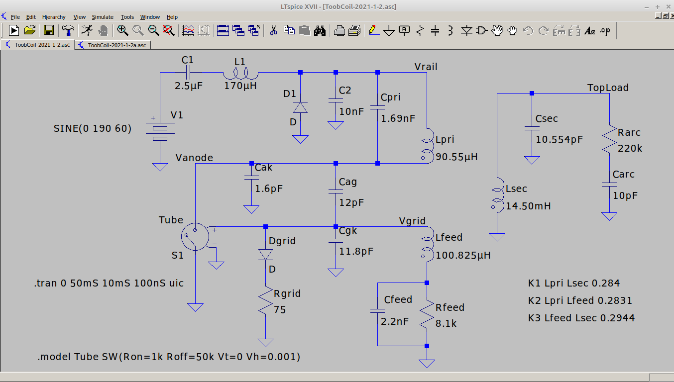Image resolution: width=674 pixels, height=382 pixels.
Task: Open the Tools menu
Action: tap(127, 17)
